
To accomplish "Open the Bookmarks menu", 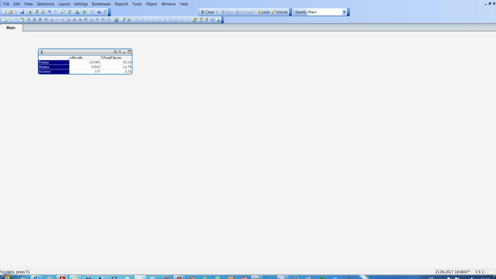I will point(101,4).
